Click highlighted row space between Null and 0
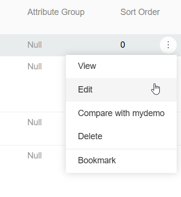This screenshot has width=181, height=197. (80, 45)
